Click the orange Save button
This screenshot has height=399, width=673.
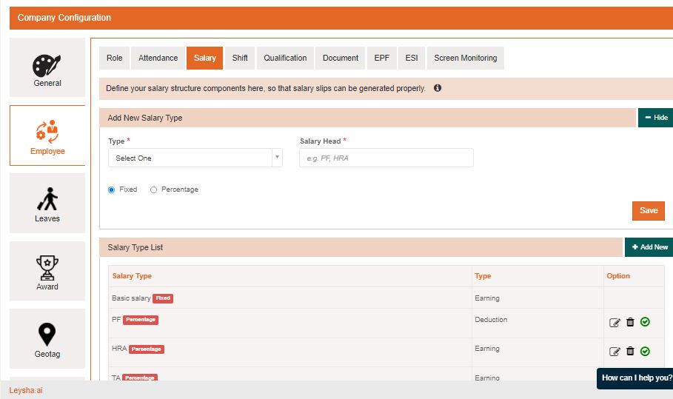click(648, 211)
